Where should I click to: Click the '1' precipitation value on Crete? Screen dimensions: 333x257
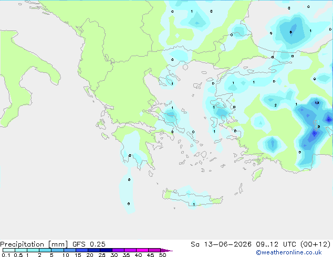(x=194, y=205)
